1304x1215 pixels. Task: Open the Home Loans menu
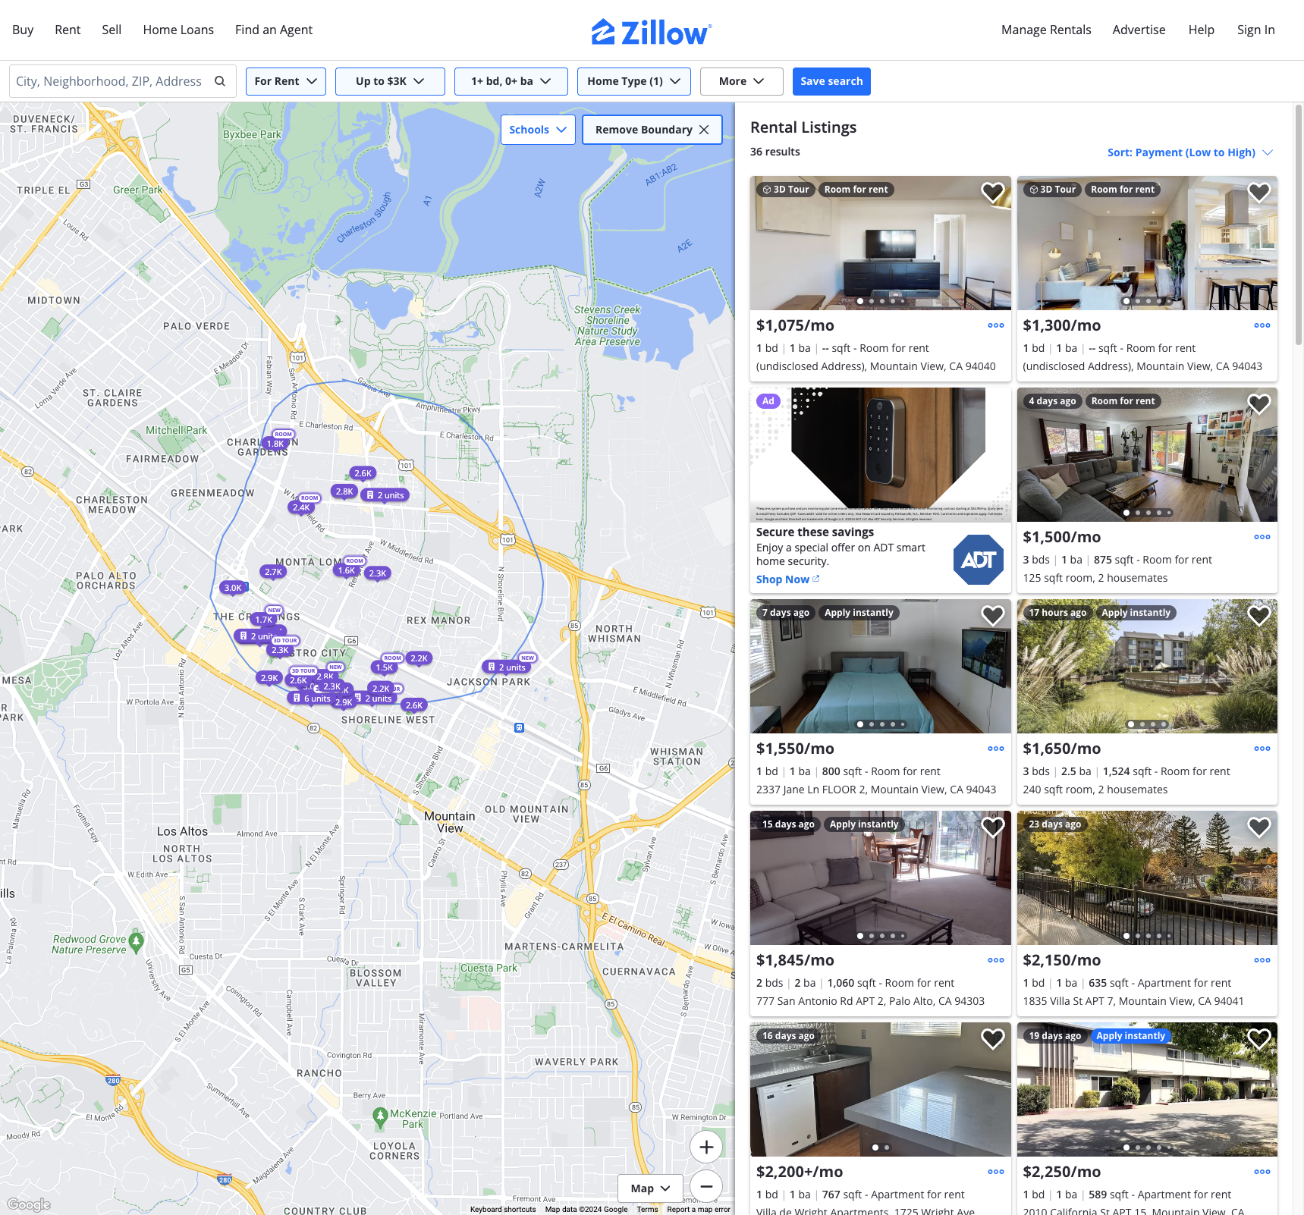coord(178,30)
